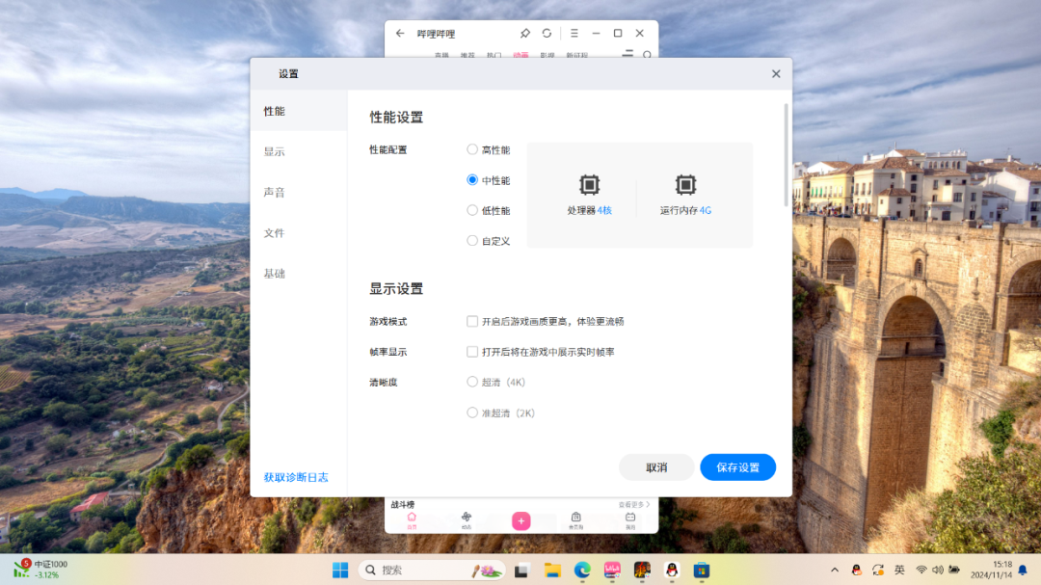Viewport: 1041px width, 585px height.
Task: Open the 显示 settings tab
Action: (299, 151)
